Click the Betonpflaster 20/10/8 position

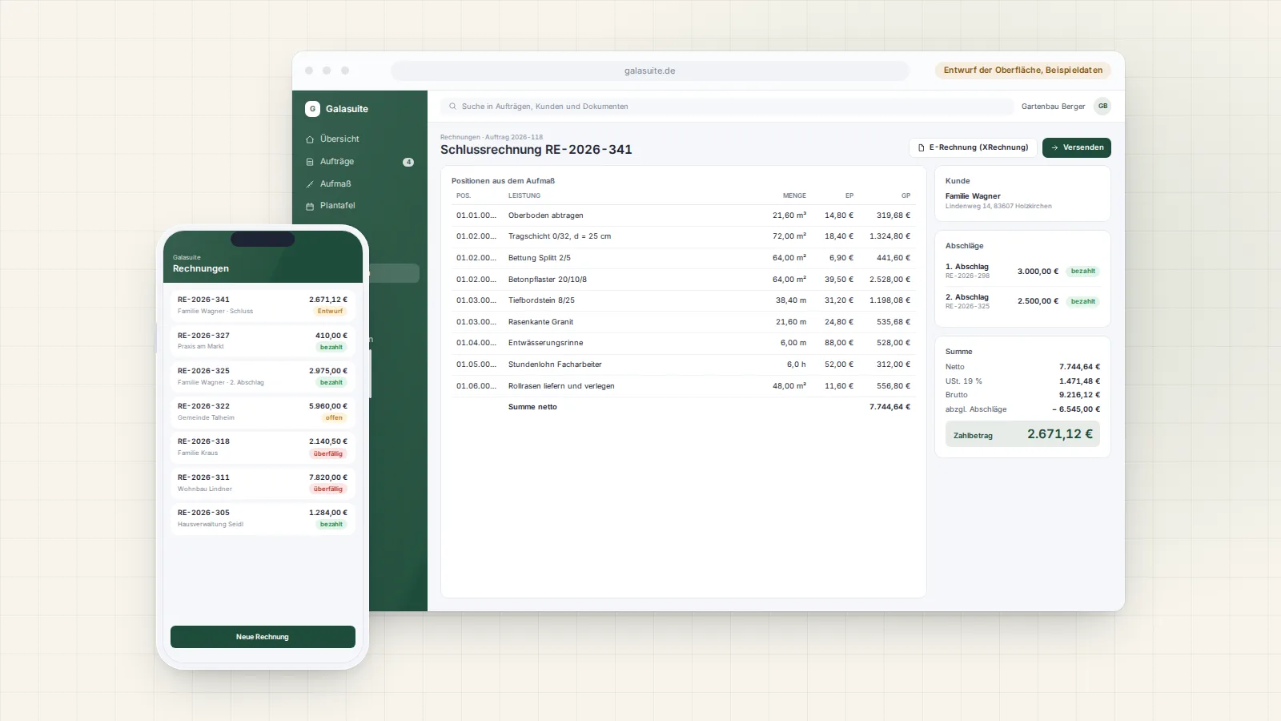tap(683, 280)
